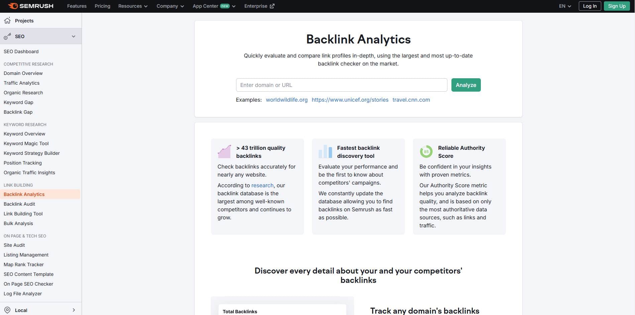635x315 pixels.
Task: Open the Enterprise menu item
Action: (x=259, y=6)
